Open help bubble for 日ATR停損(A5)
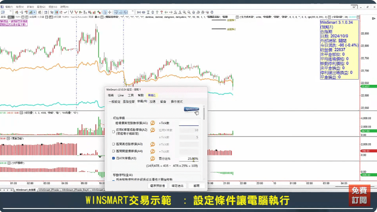Screen dimensions: 377x212 153,158
